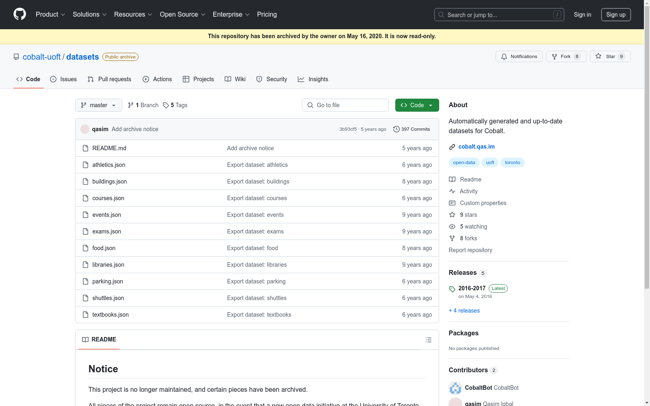Click the file icon next to README.md
Image resolution: width=650 pixels, height=406 pixels.
click(x=85, y=148)
